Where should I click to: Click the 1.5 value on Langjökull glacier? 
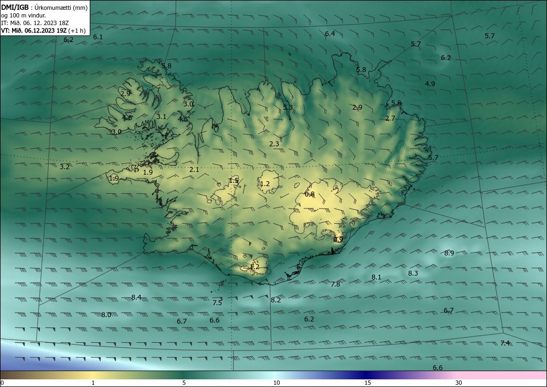point(234,181)
